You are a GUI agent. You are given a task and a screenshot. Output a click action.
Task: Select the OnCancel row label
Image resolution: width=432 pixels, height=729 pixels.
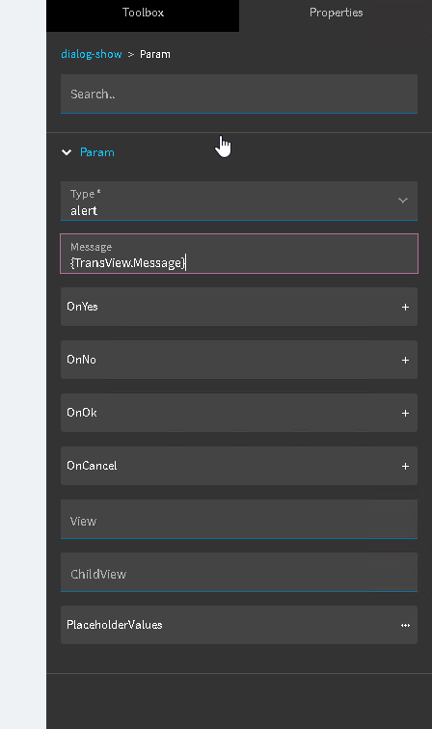92,466
